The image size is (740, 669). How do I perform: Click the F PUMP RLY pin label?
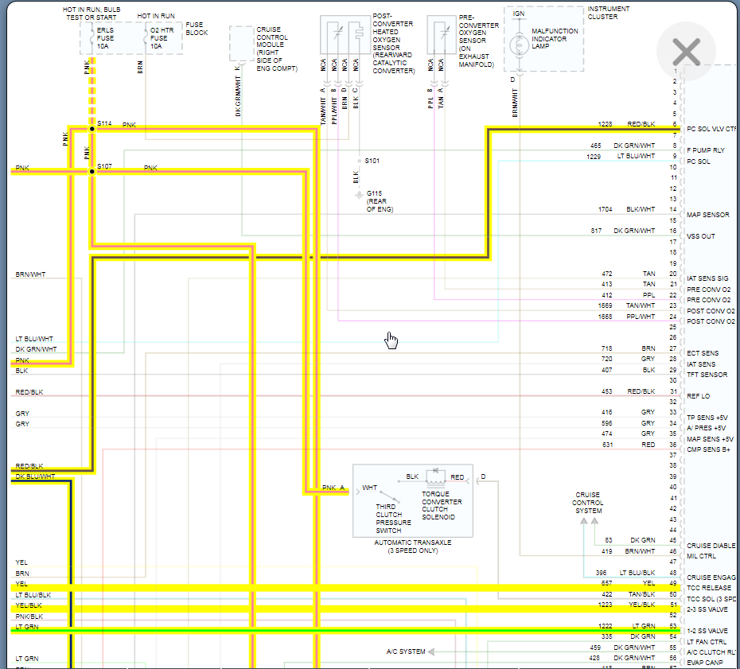(x=706, y=150)
